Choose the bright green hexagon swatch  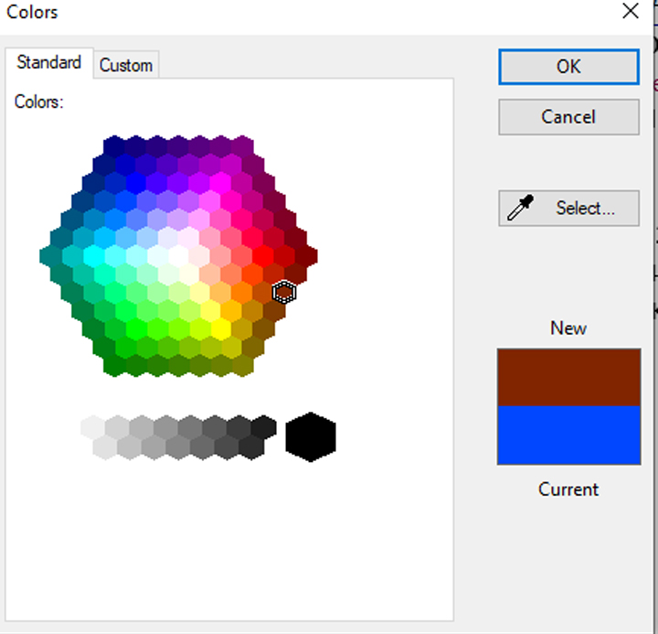(x=137, y=328)
